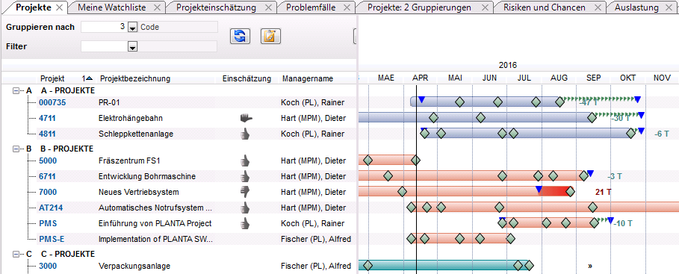Close the Risiken und Chancen tab
Screen dimensions: 679x274
[598, 7]
